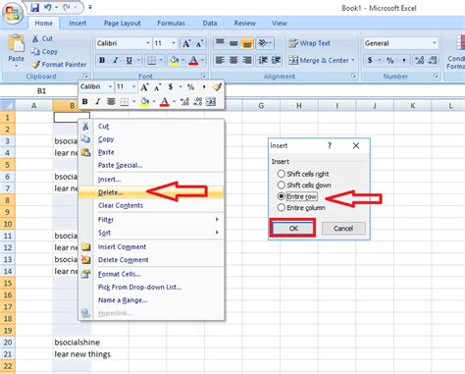Click ribbon Increase Decimal icon
Screen dimensions: 465x374
(420, 60)
